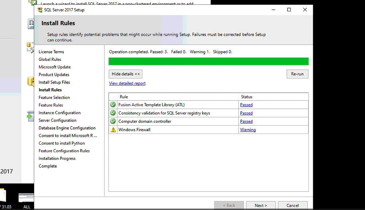Click the green check icon for Computer domain controller

point(113,122)
